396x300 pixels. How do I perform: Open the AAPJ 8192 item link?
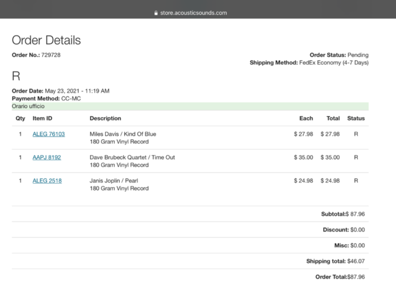coord(46,157)
